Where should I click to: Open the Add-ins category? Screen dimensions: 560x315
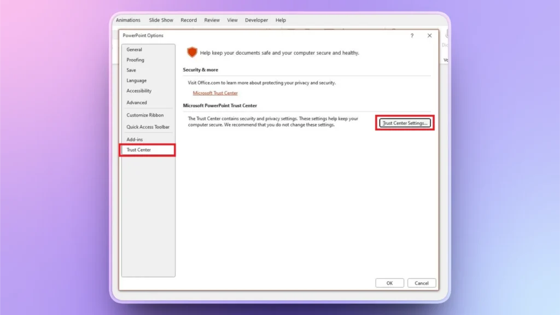(135, 139)
